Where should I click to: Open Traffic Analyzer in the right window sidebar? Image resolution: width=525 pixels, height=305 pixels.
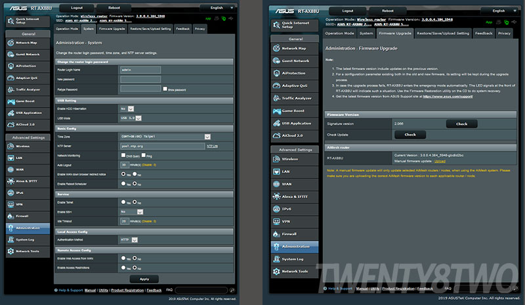295,98
